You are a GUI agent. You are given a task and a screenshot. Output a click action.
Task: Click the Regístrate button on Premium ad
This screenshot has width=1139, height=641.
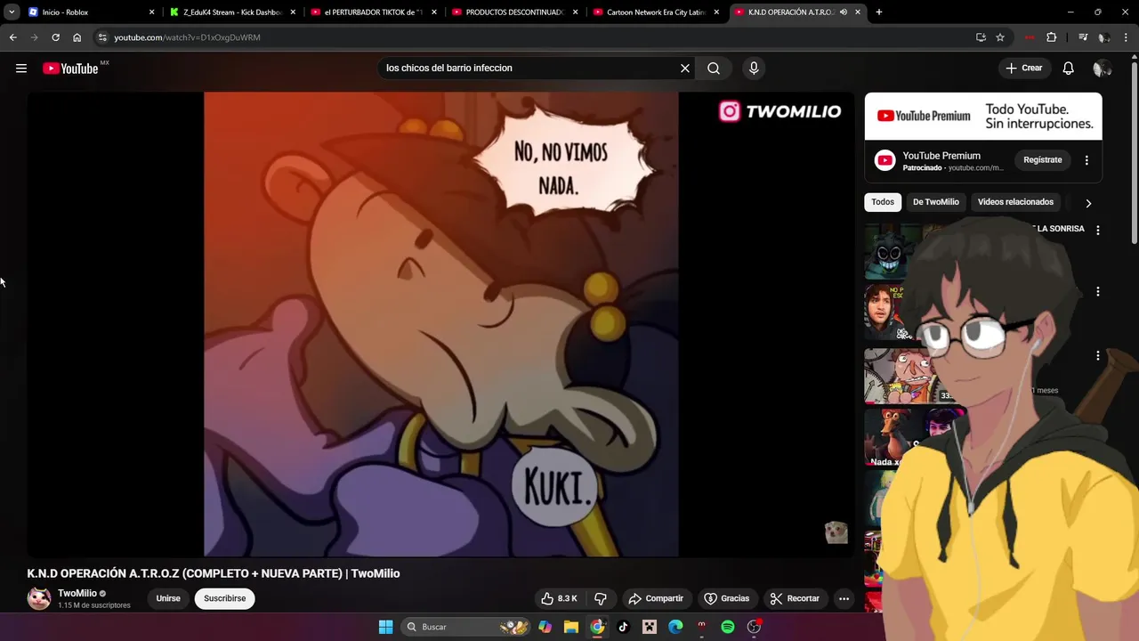click(1042, 160)
